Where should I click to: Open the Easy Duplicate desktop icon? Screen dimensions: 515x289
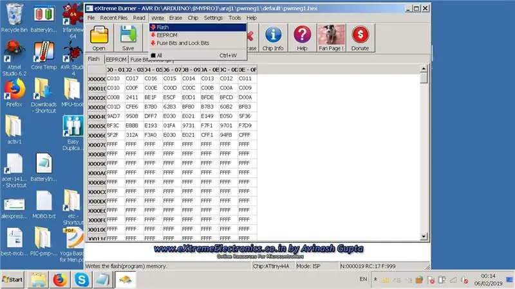click(x=73, y=134)
